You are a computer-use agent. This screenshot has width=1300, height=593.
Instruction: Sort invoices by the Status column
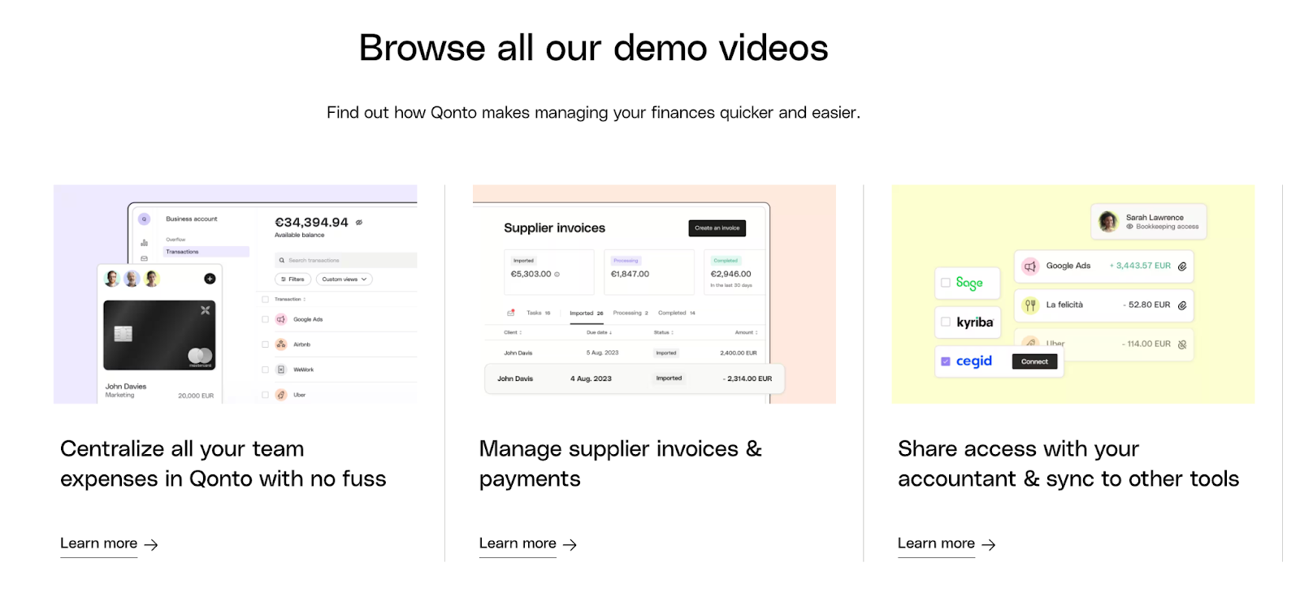point(664,332)
